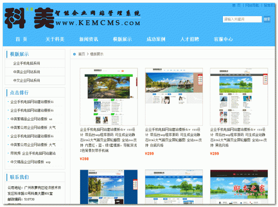The image size is (278, 207).
Task: Open first 点击排行 item 企业手机电脑网站建站模板di
Action: [x=32, y=102]
